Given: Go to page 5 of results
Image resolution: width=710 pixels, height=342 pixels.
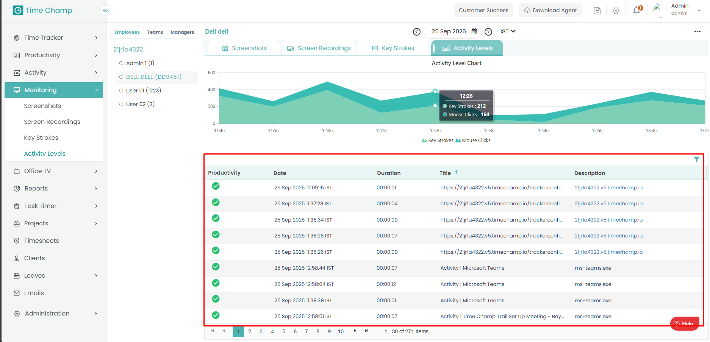Looking at the screenshot, I should pos(284,331).
